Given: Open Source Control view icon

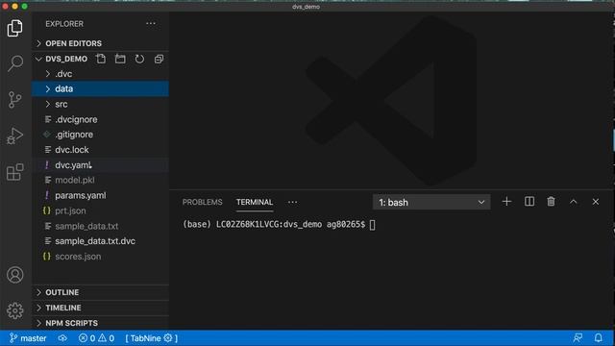Looking at the screenshot, I should pos(15,100).
